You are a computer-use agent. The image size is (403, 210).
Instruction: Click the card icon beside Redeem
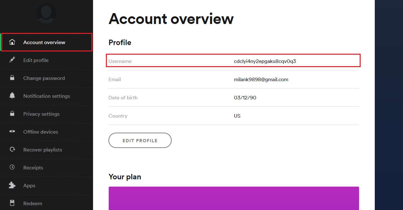pos(12,203)
